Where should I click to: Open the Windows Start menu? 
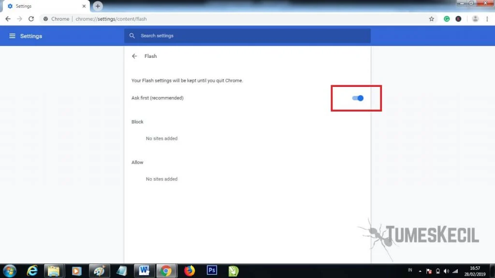(x=10, y=271)
